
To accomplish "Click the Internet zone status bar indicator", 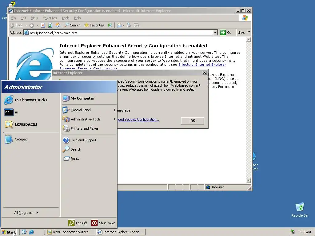I will pos(215,187).
